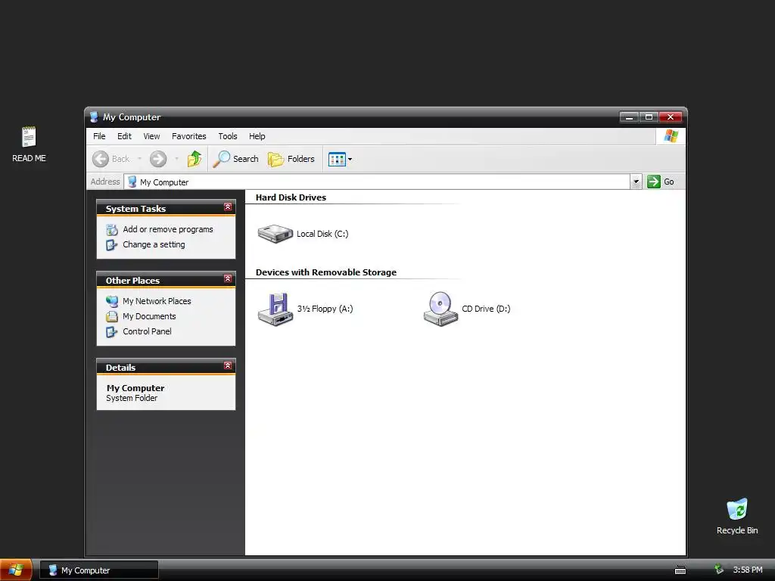Select the READ ME desktop file icon
The width and height of the screenshot is (775, 581).
point(29,138)
